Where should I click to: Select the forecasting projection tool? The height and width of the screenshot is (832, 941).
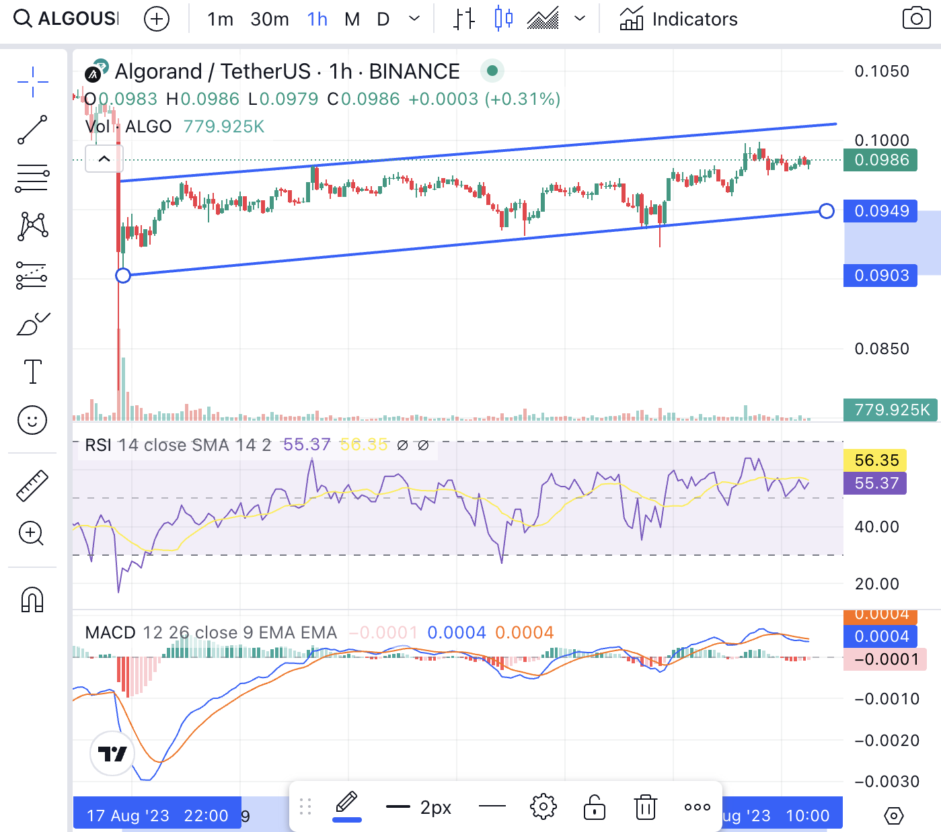pyautogui.click(x=32, y=276)
